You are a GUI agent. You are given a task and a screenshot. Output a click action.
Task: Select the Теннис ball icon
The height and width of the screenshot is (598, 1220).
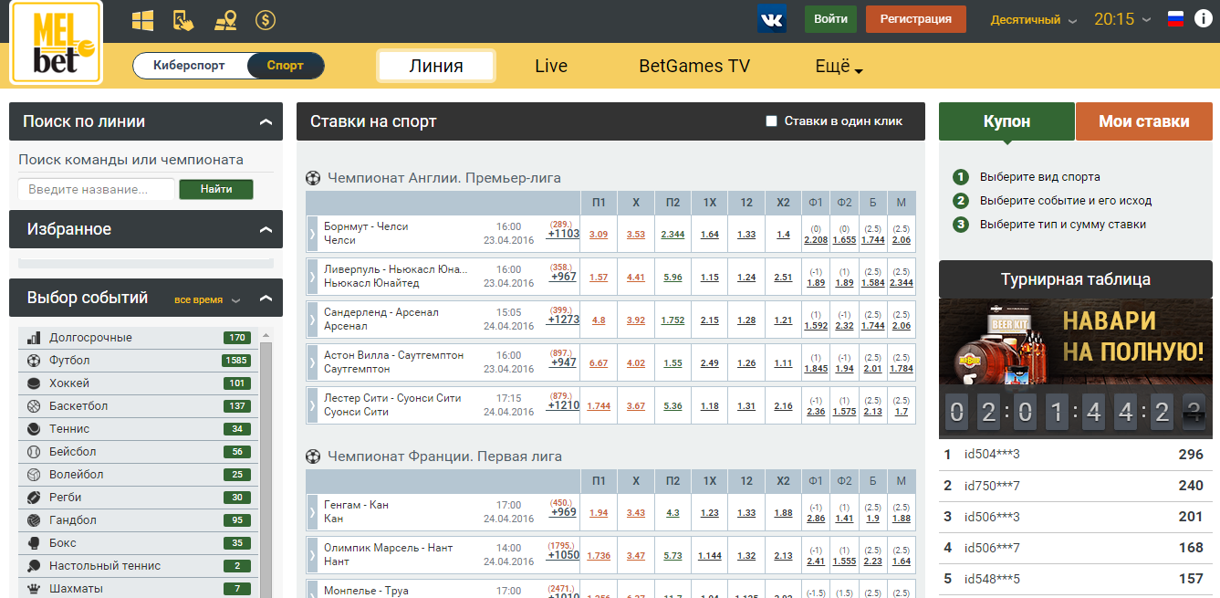34,429
